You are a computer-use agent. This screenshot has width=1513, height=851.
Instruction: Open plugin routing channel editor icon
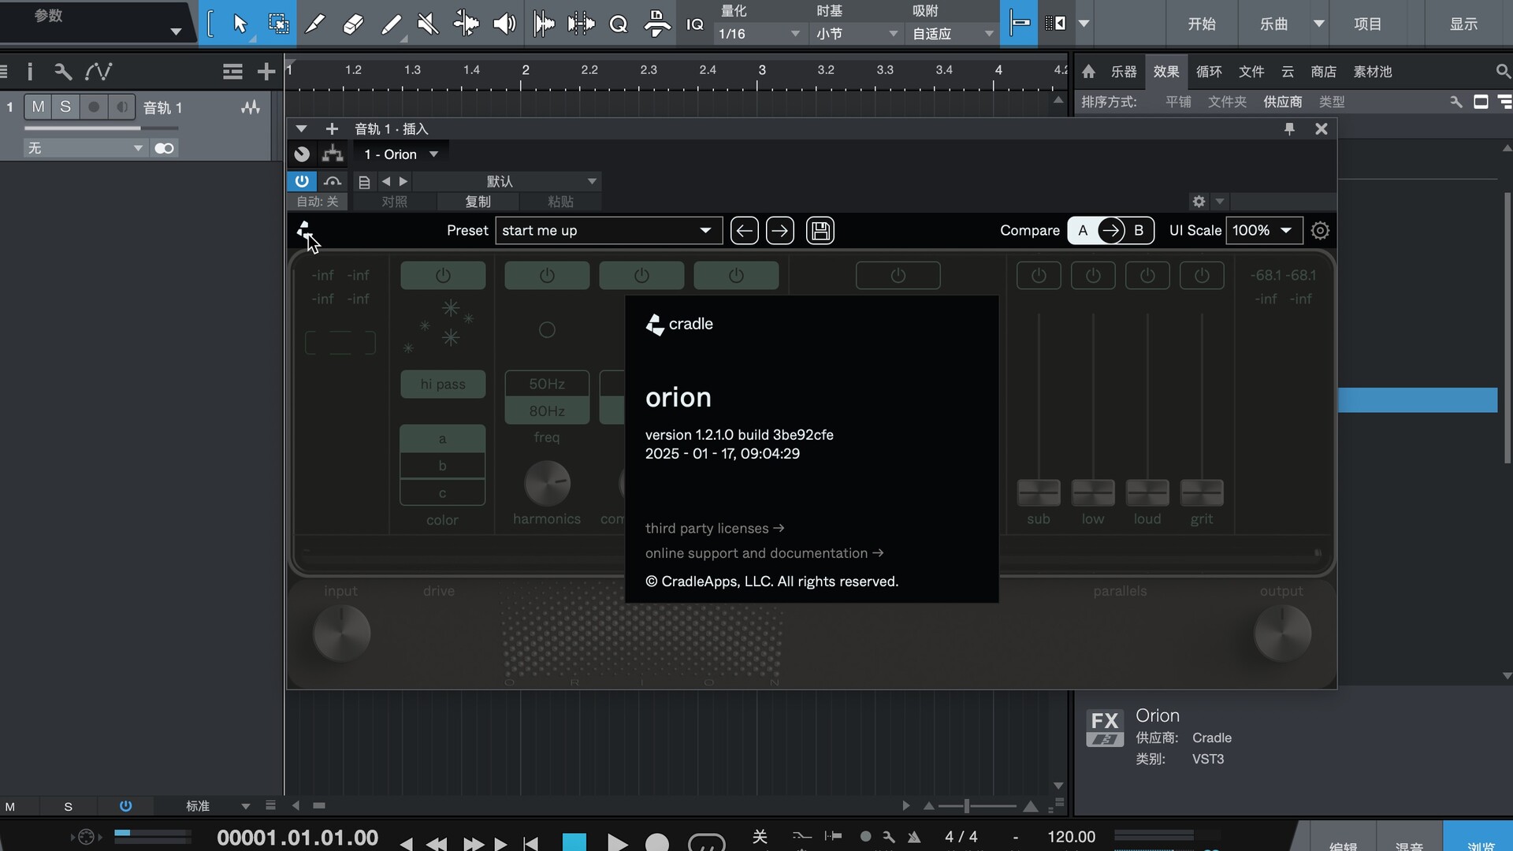pos(333,154)
